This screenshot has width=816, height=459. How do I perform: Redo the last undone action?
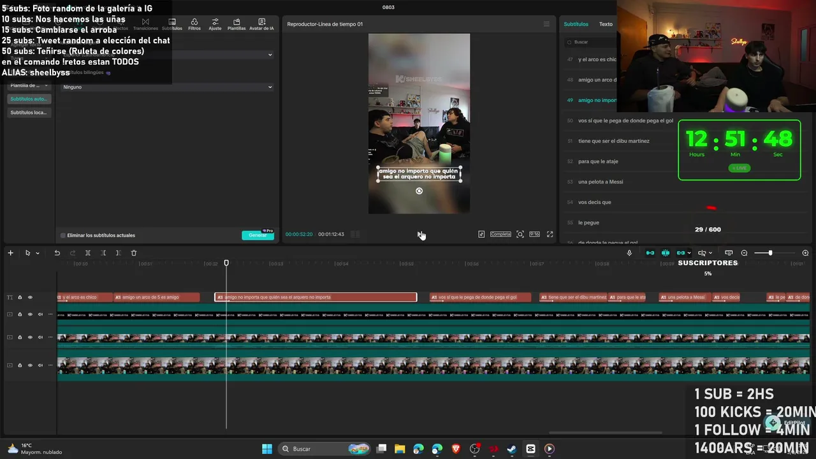[x=73, y=253]
